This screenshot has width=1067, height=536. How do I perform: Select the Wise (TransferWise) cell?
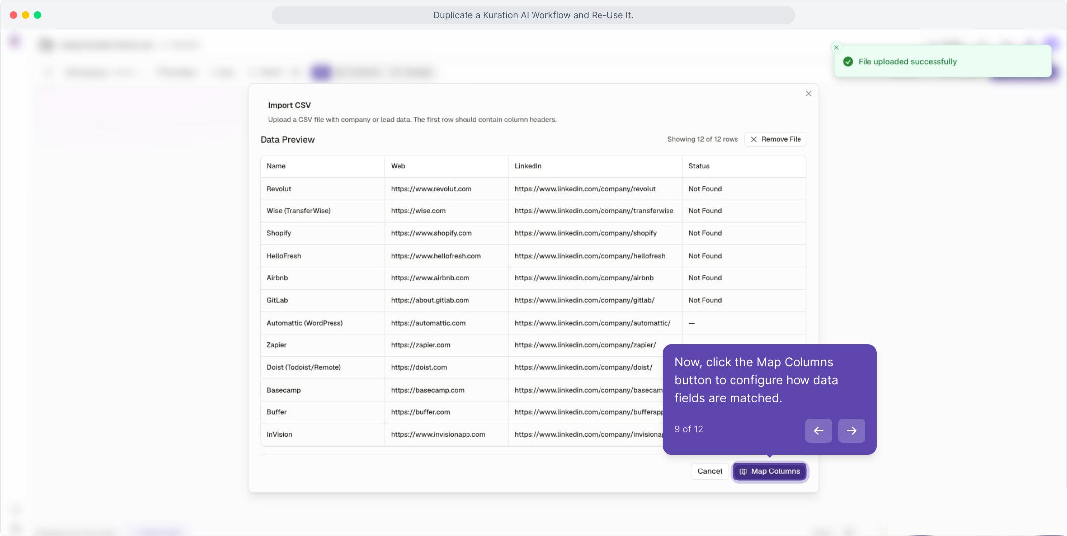point(323,211)
